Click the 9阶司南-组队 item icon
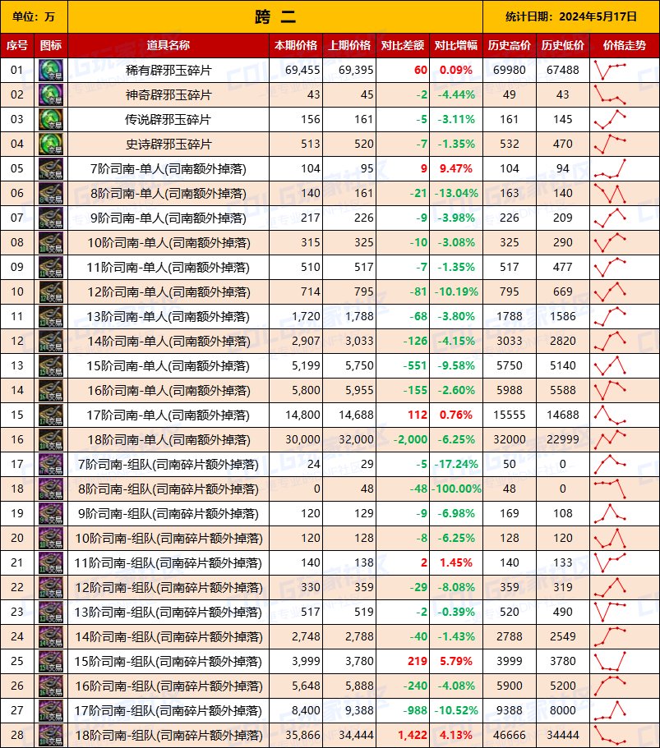 (x=51, y=514)
